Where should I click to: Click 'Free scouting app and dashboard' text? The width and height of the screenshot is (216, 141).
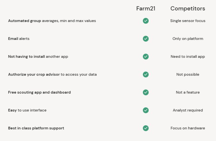[39, 92]
